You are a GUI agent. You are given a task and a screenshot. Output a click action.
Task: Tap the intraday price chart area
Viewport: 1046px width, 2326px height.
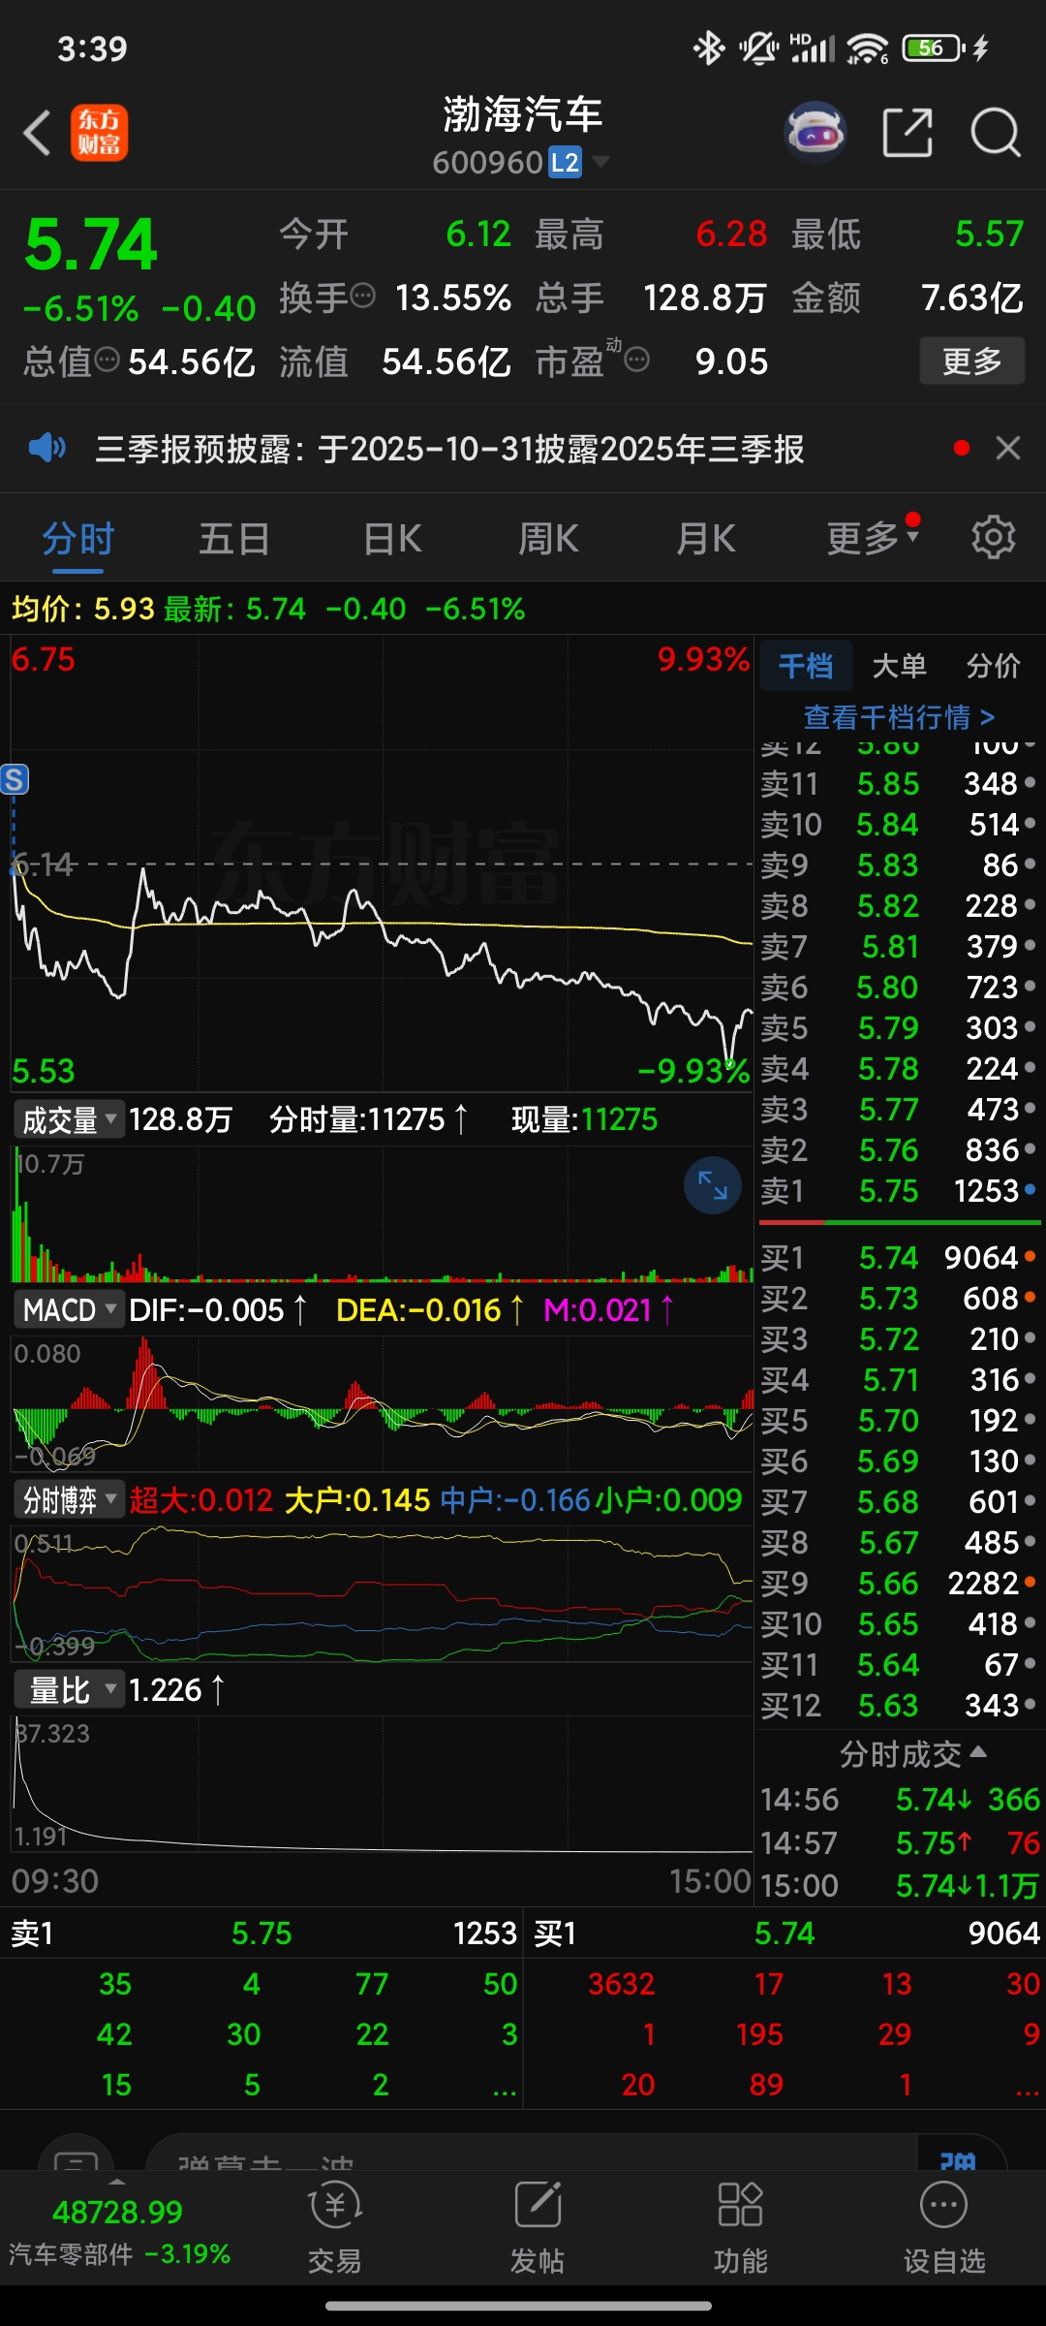click(382, 863)
